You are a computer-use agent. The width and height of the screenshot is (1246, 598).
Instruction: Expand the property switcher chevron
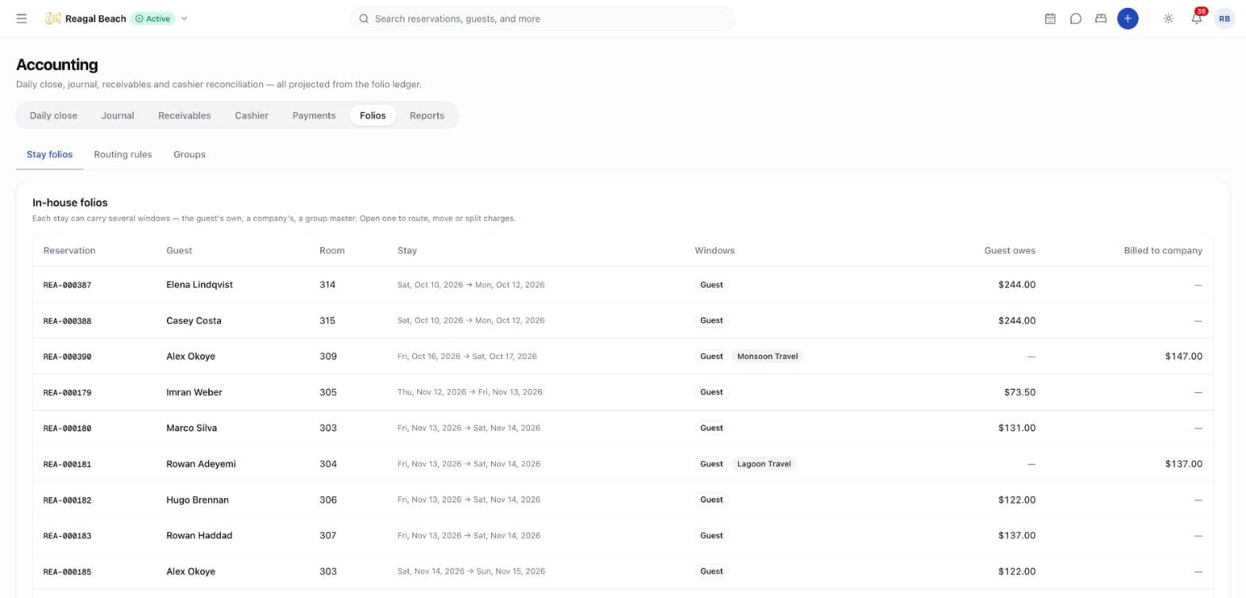184,18
